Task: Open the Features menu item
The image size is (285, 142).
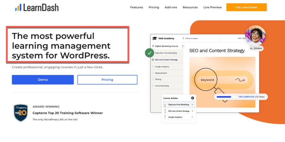Action: (136, 7)
